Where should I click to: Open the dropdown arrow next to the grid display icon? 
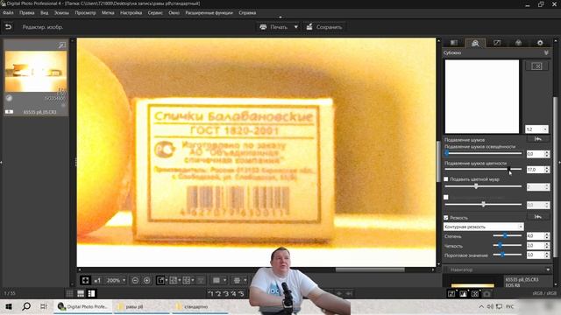(224, 280)
